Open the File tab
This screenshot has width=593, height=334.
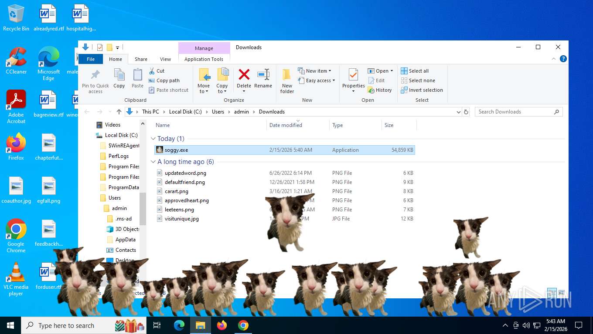click(x=91, y=59)
